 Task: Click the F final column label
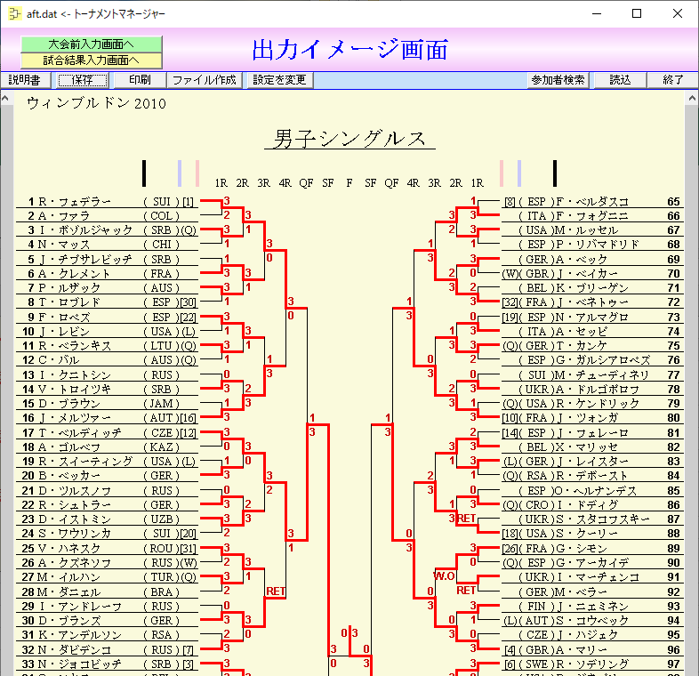349,183
